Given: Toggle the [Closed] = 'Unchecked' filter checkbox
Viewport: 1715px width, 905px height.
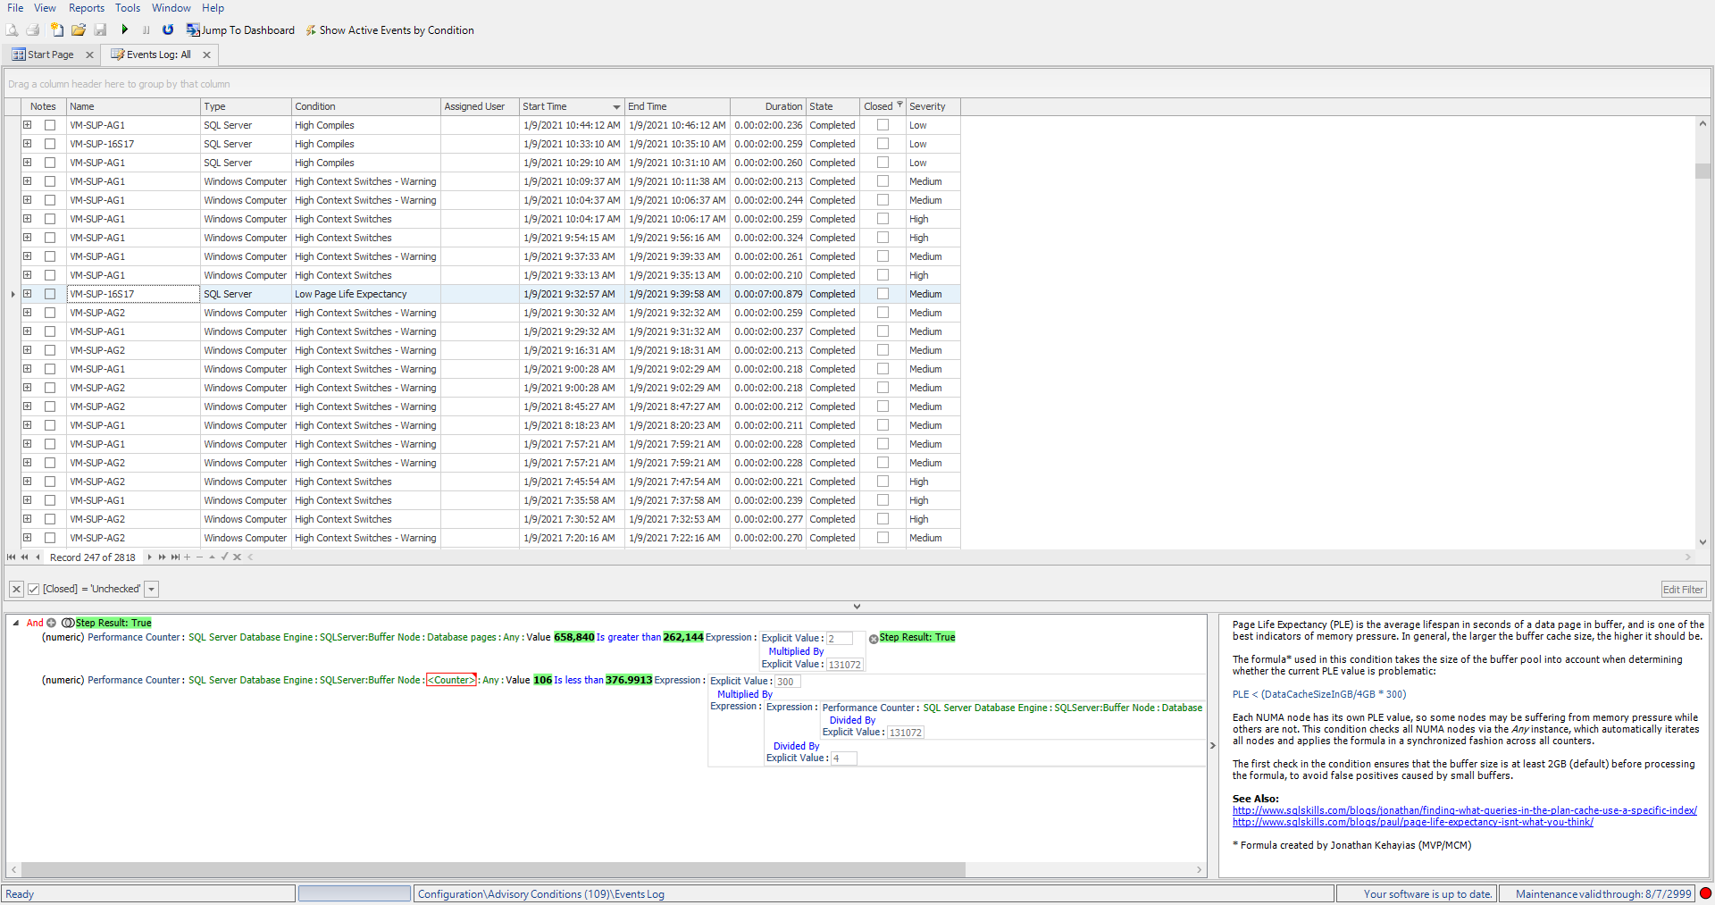Looking at the screenshot, I should (x=34, y=590).
